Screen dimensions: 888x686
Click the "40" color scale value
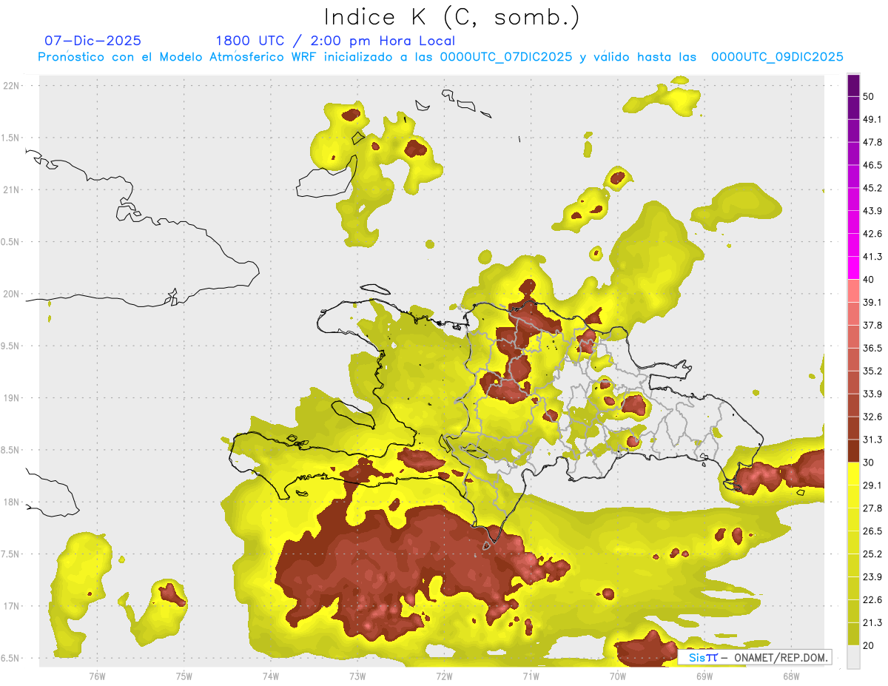(x=869, y=280)
